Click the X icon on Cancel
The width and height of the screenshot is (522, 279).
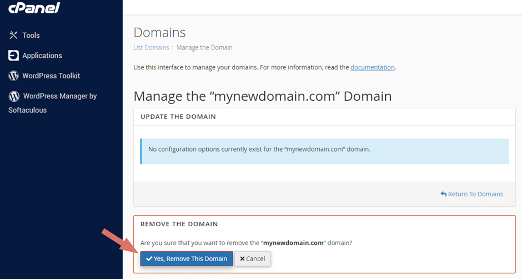242,258
